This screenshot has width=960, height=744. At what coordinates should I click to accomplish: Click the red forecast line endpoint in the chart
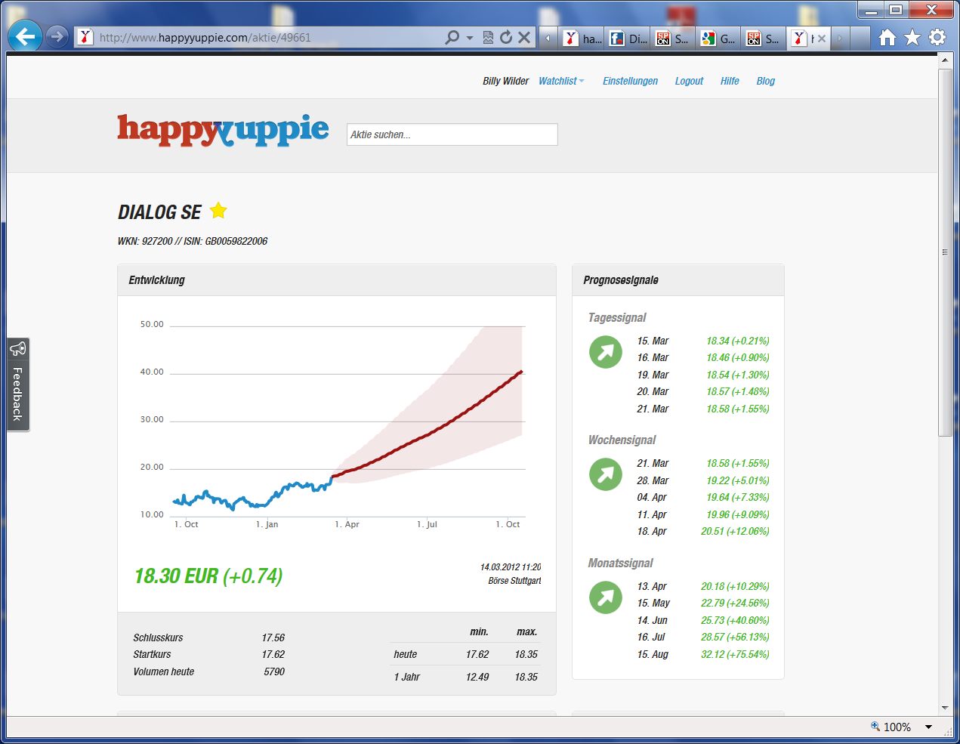521,372
